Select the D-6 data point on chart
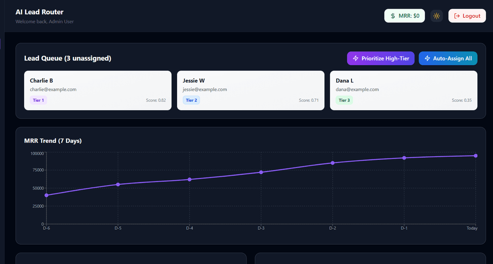The height and width of the screenshot is (264, 493). pos(47,195)
